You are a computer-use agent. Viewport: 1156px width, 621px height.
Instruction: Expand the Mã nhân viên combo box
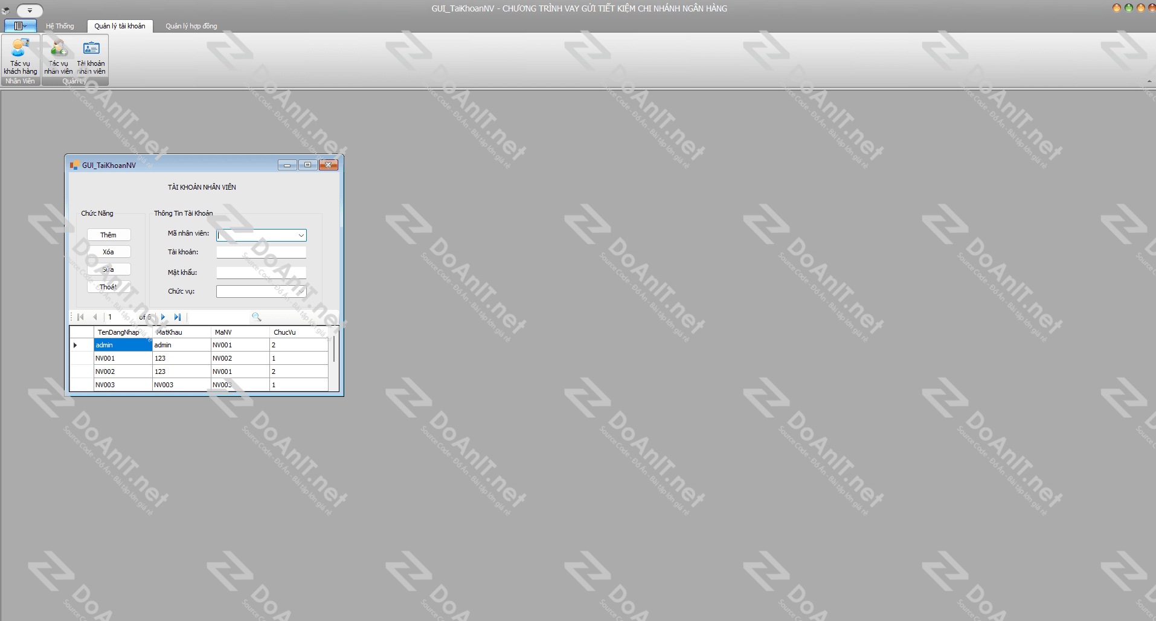(x=301, y=235)
